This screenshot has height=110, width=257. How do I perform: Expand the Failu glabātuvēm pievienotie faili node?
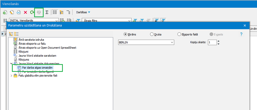click(x=11, y=76)
